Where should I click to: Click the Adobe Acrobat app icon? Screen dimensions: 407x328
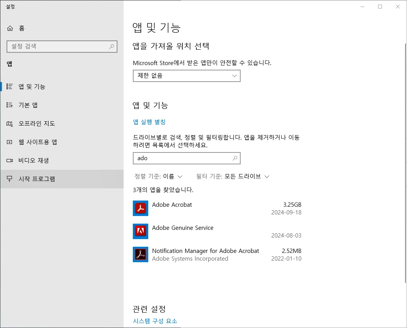coord(141,208)
